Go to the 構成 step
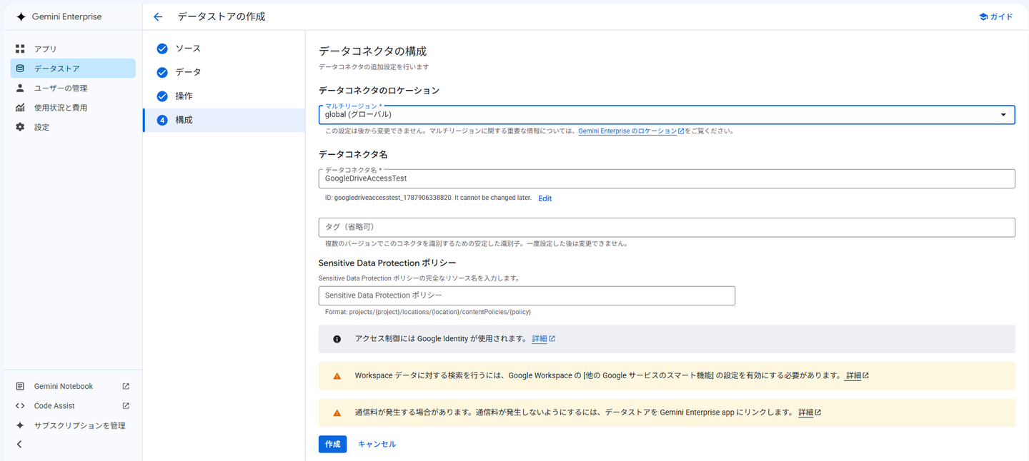The height and width of the screenshot is (461, 1029). [224, 120]
